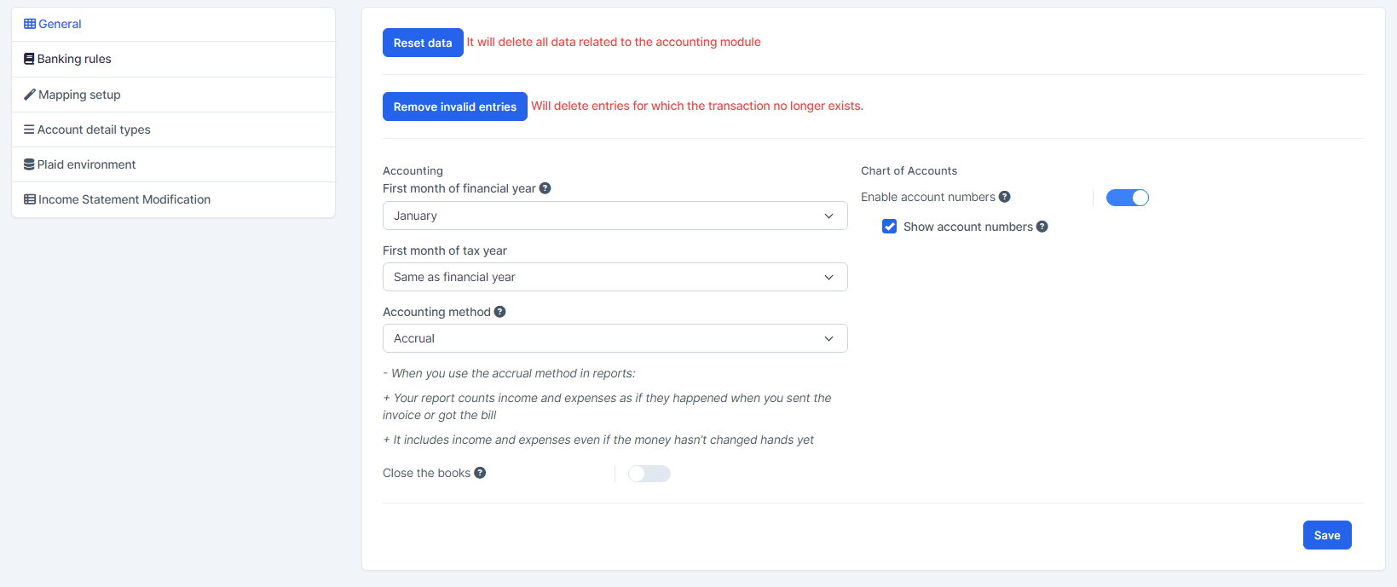Turn on the Close the books toggle
The height and width of the screenshot is (587, 1397).
[x=649, y=474]
